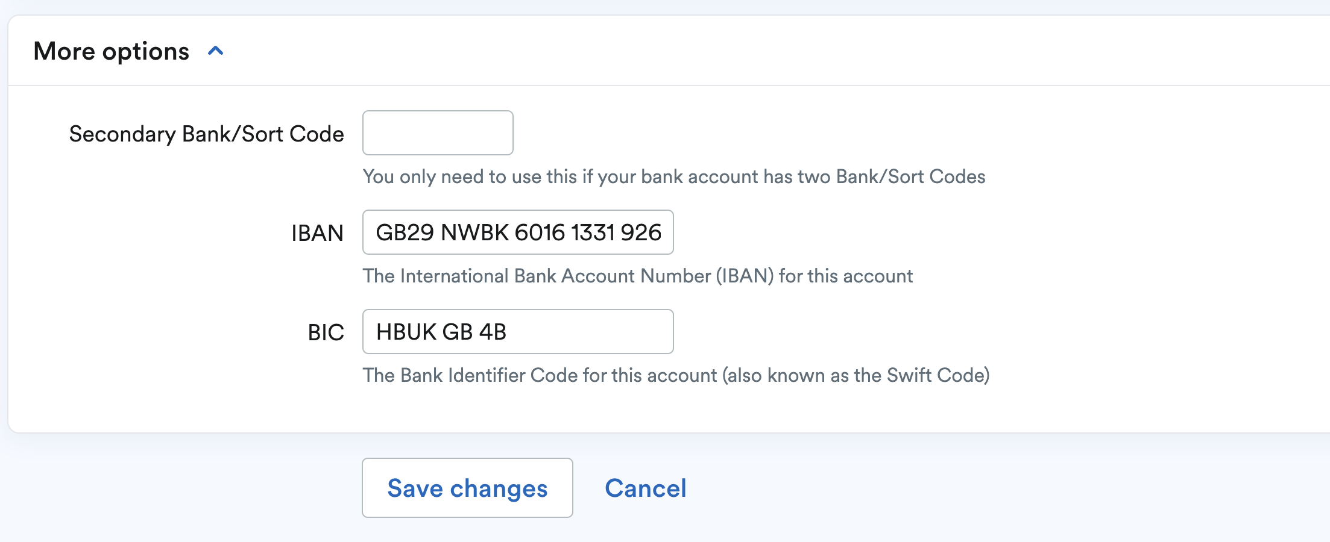This screenshot has height=542, width=1330.
Task: Collapse the More options chevron arrow
Action: point(215,51)
